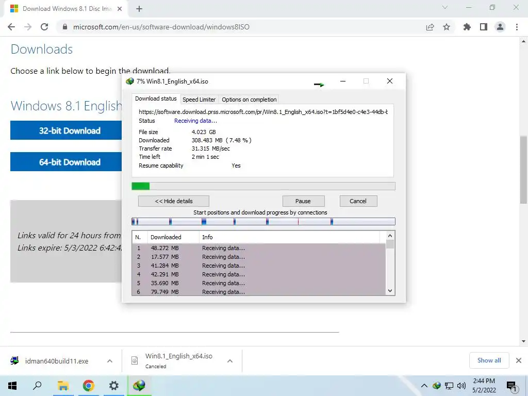Select connection row with 79.749 MB
The height and width of the screenshot is (396, 528).
[x=259, y=292]
